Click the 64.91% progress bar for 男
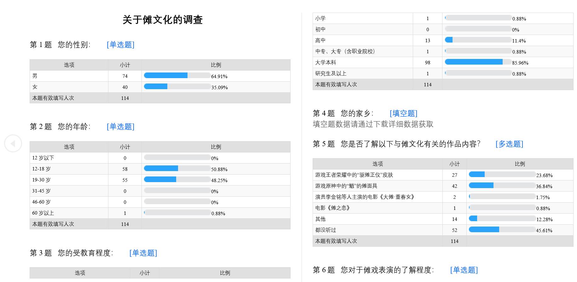The image size is (577, 282). click(x=177, y=75)
